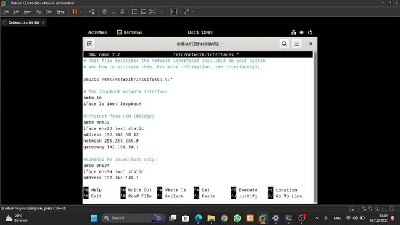Viewport: 400px width, 225px height.
Task: Open the console view icon in toolbar
Action: [174, 11]
